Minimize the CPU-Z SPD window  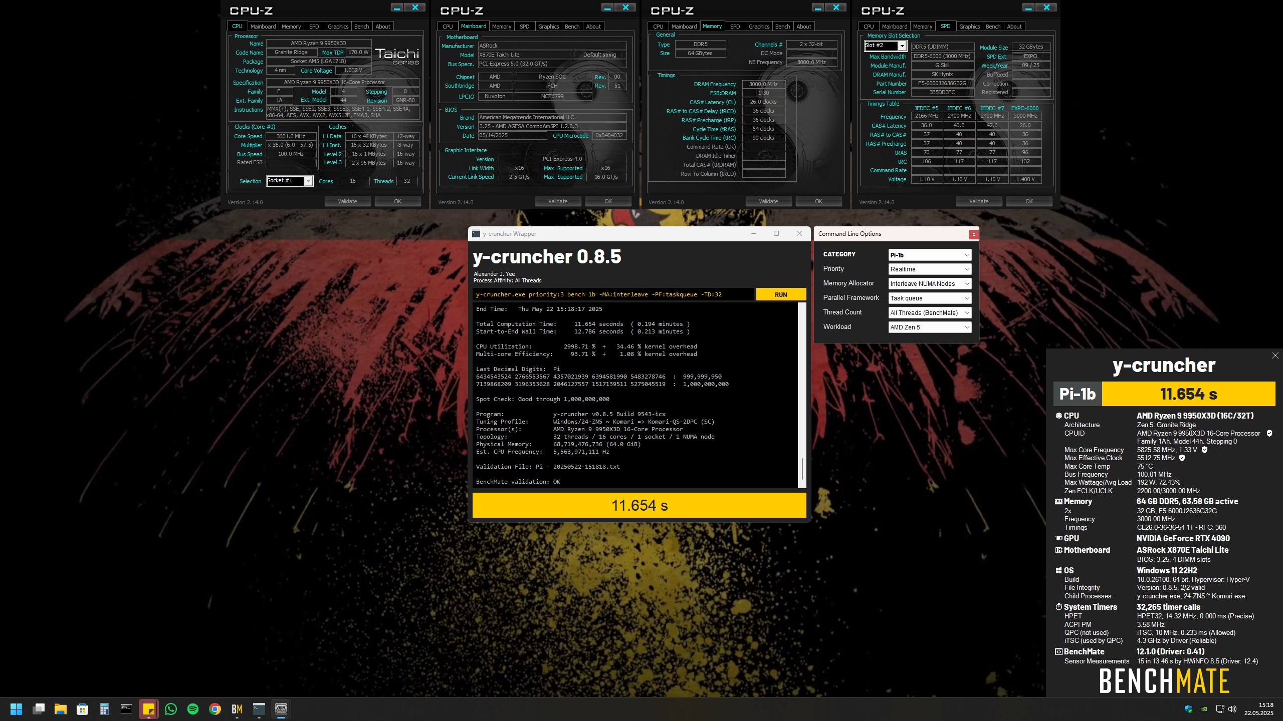1028,8
